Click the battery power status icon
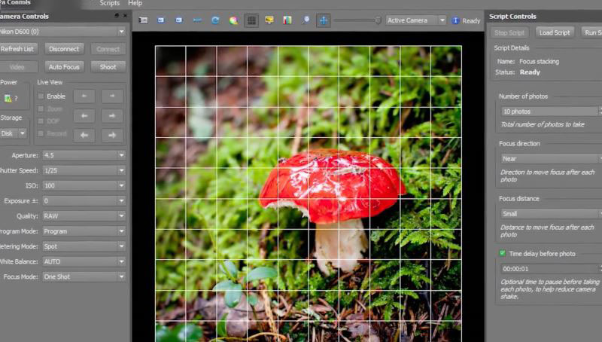The width and height of the screenshot is (602, 342). pos(8,99)
